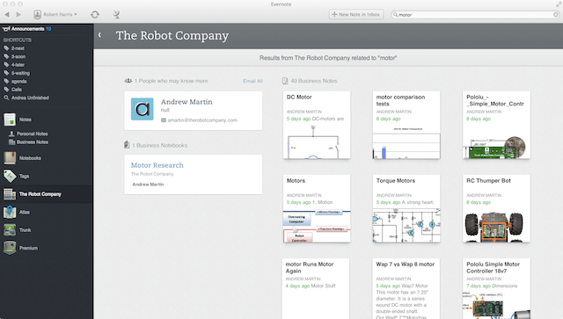Viewport: 563px width, 319px height.
Task: Click the sync icon in toolbar
Action: (x=95, y=14)
